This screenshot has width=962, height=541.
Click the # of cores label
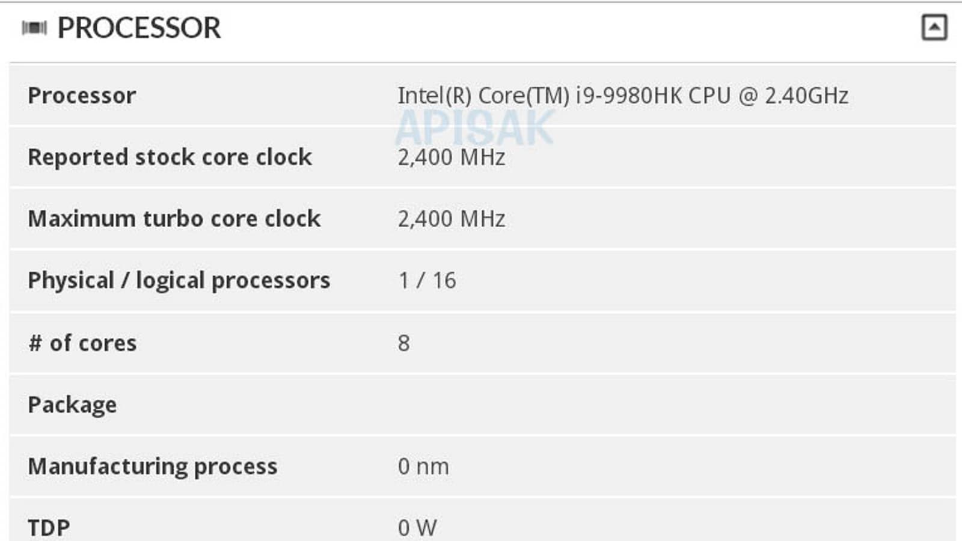click(82, 343)
